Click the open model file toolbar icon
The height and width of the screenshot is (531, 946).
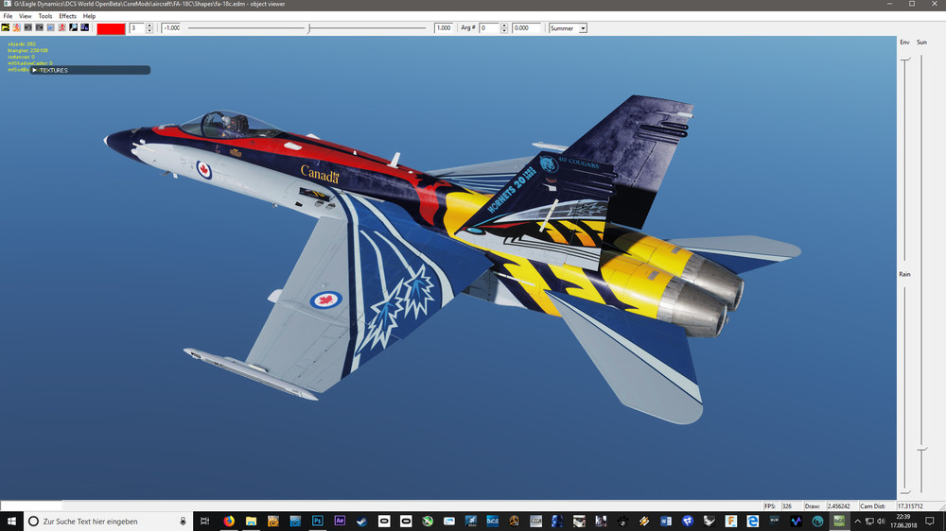click(6, 27)
